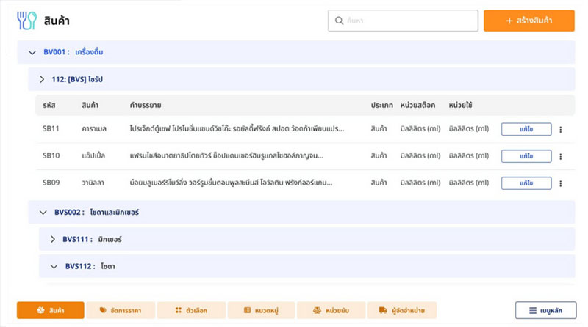
Task: Open three-dot menu for SB10 แอ็ปเปิ้ล
Action: (x=560, y=156)
